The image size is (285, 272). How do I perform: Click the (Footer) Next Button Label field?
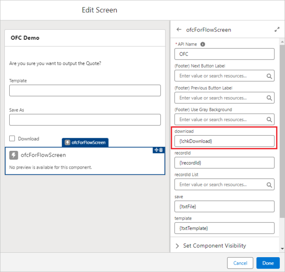224,76
